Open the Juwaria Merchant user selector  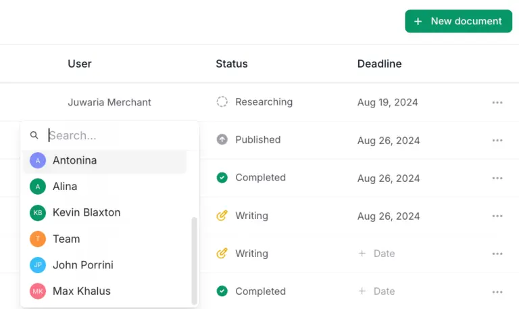click(x=109, y=103)
